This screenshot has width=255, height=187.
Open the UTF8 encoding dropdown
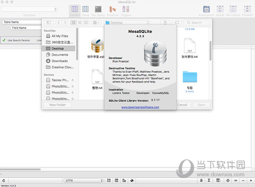pos(83,180)
